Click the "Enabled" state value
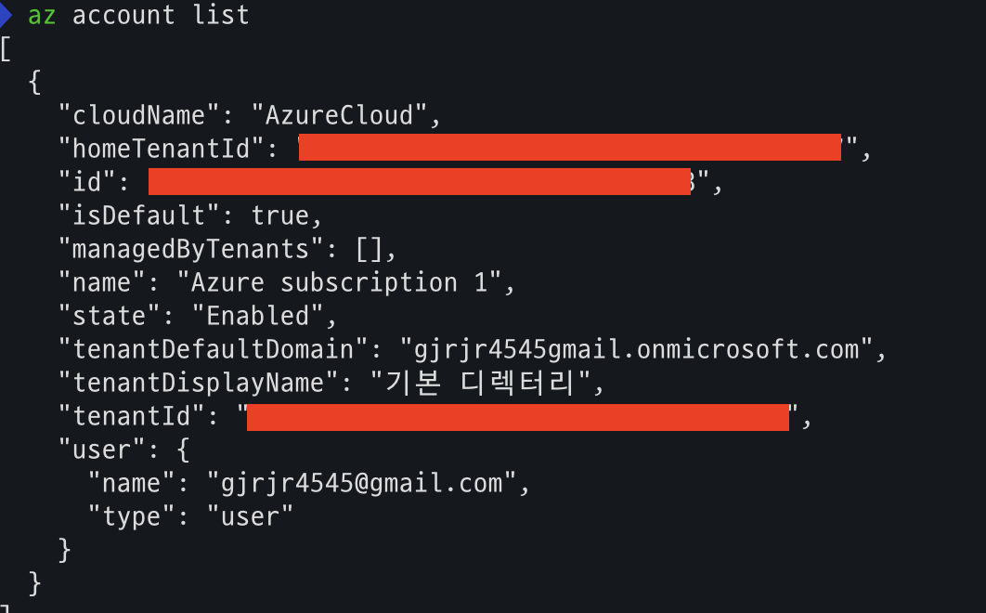 point(258,316)
